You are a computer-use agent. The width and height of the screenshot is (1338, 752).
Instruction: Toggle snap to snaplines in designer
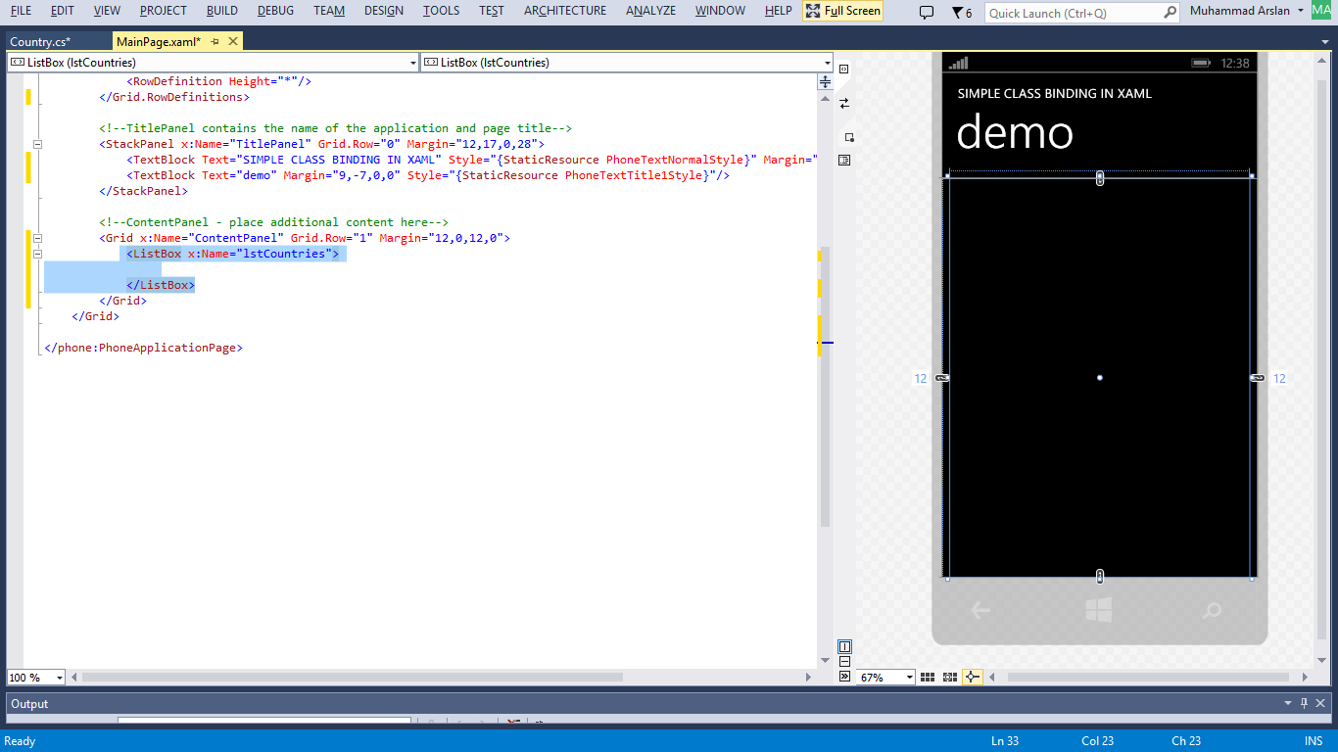click(972, 677)
